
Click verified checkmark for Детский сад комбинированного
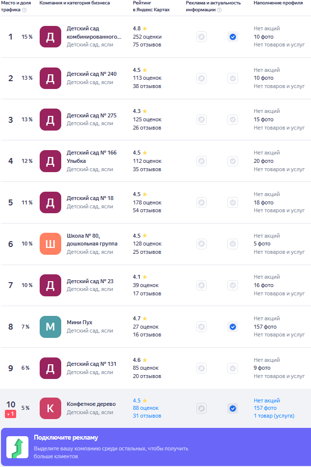point(233,37)
